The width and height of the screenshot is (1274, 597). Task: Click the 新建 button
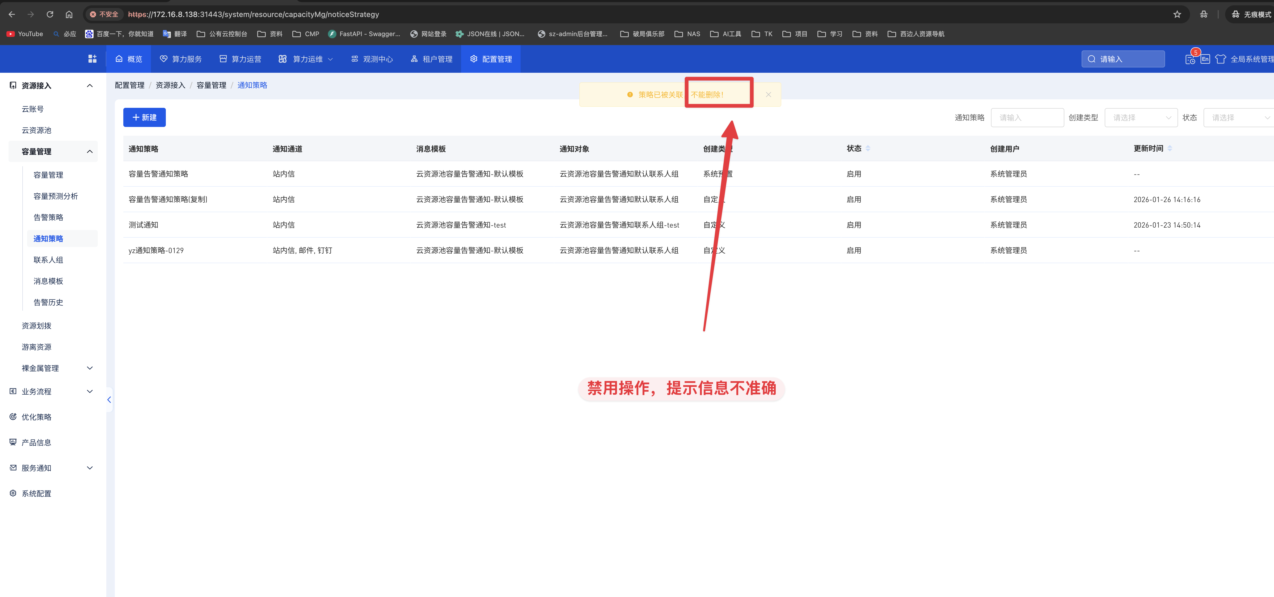(144, 117)
